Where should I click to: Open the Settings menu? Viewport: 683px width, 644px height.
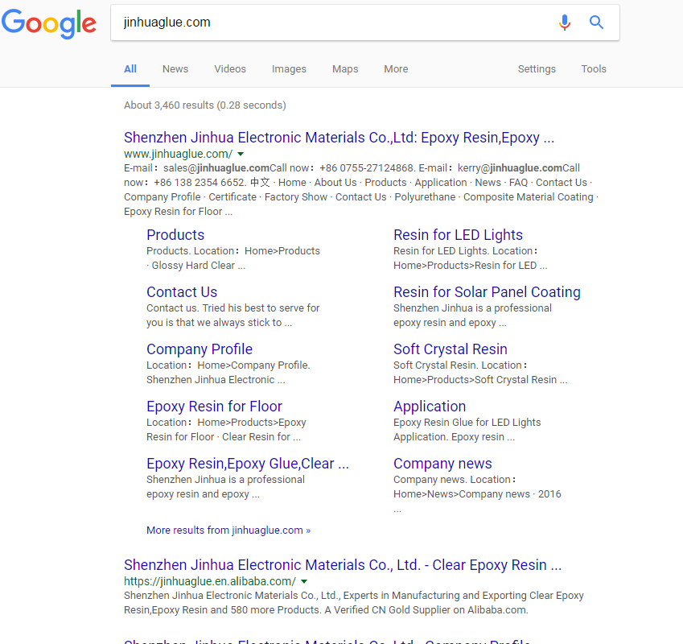pos(537,69)
